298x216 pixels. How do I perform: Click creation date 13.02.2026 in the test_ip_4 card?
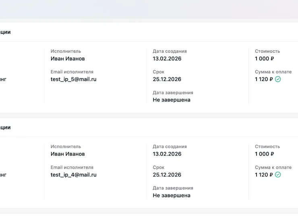pyautogui.click(x=167, y=154)
